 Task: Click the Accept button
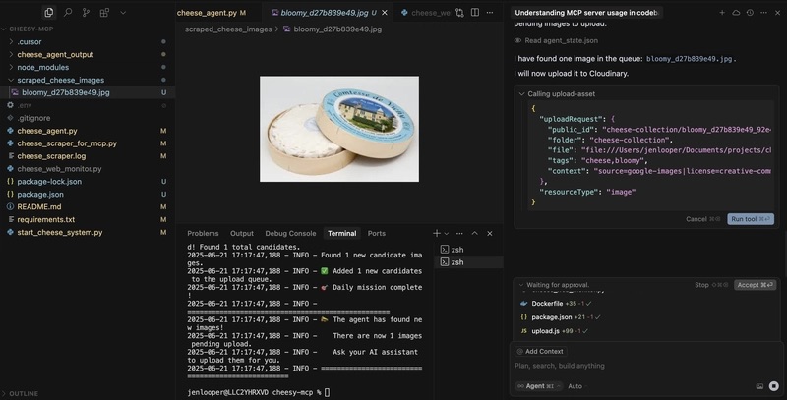(x=755, y=285)
